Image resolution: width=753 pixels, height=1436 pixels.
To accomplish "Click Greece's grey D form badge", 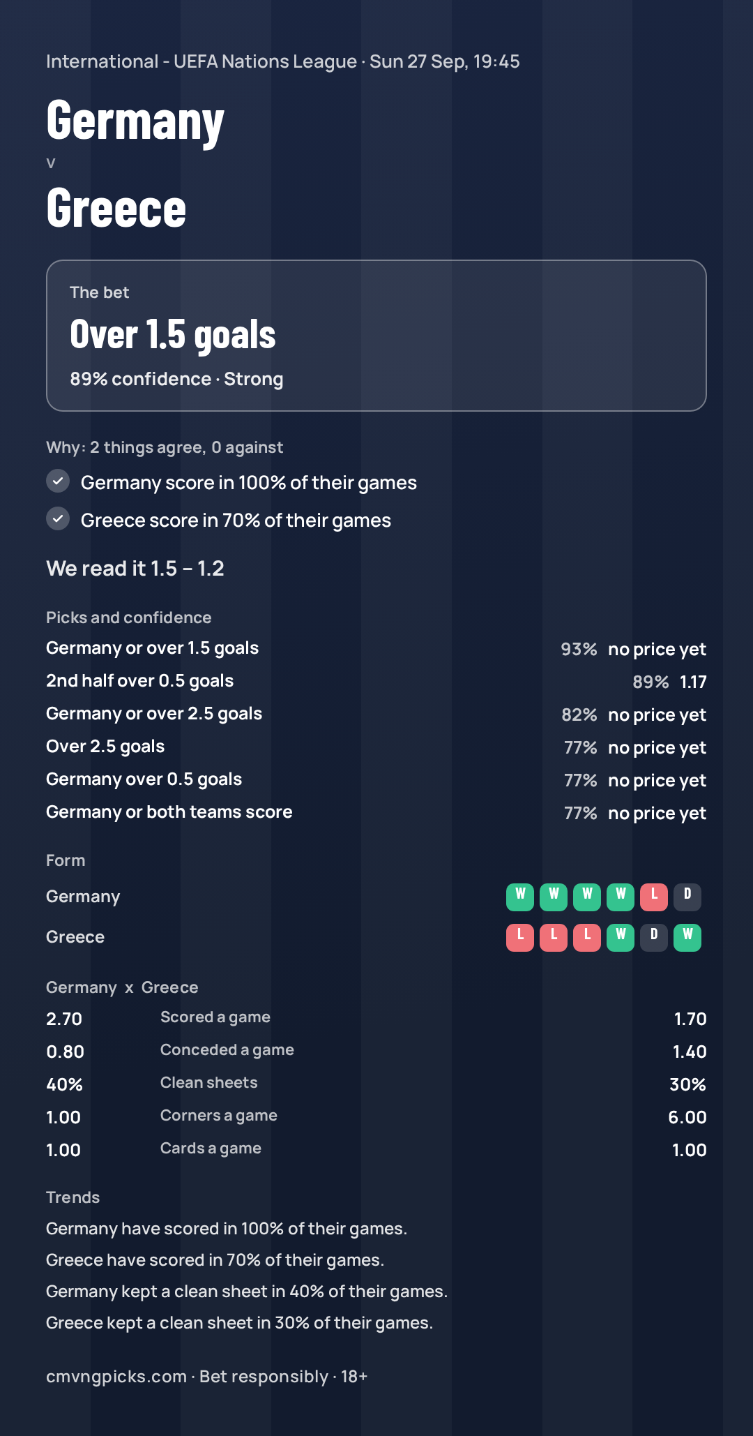I will tap(654, 937).
